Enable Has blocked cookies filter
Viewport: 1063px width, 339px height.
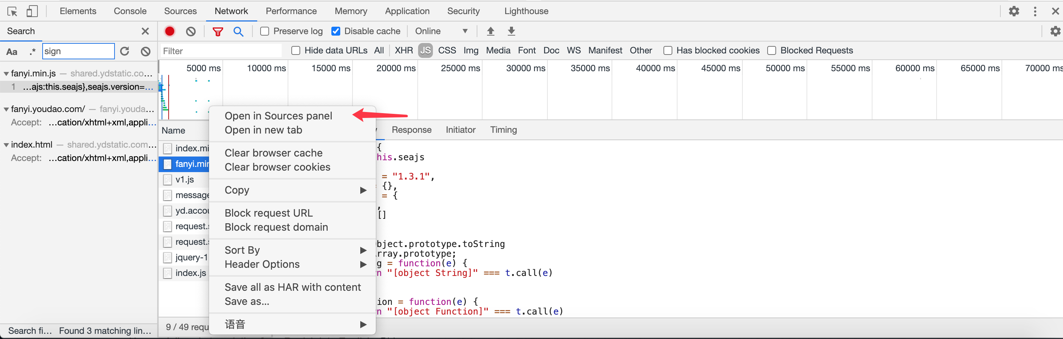pos(668,50)
